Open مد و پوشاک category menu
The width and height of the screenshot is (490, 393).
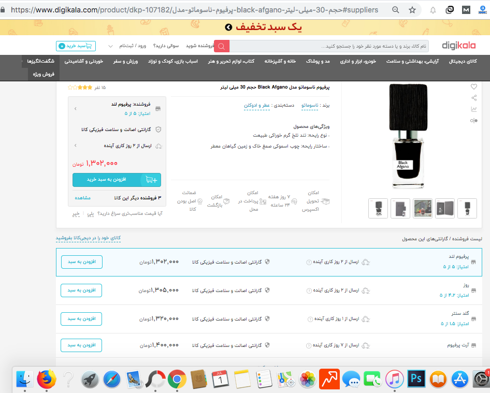coord(318,61)
